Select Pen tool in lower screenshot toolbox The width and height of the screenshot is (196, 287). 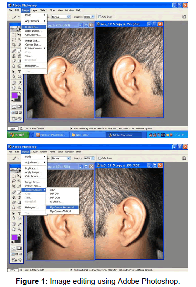point(14,218)
